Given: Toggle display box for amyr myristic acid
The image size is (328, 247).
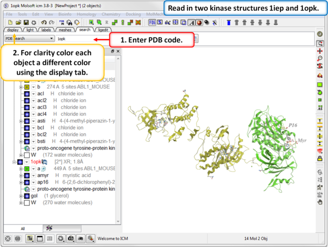Looking at the screenshot, I should [26, 176].
